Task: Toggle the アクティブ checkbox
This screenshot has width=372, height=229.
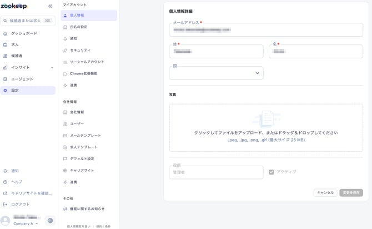Action: click(272, 172)
